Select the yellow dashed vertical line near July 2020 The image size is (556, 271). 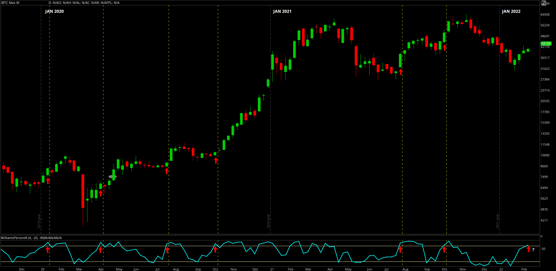(169, 118)
